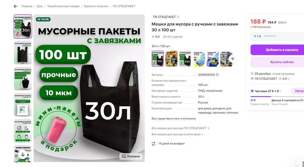Click Купить сейчас button
The width and height of the screenshot is (304, 167).
[x=277, y=62]
